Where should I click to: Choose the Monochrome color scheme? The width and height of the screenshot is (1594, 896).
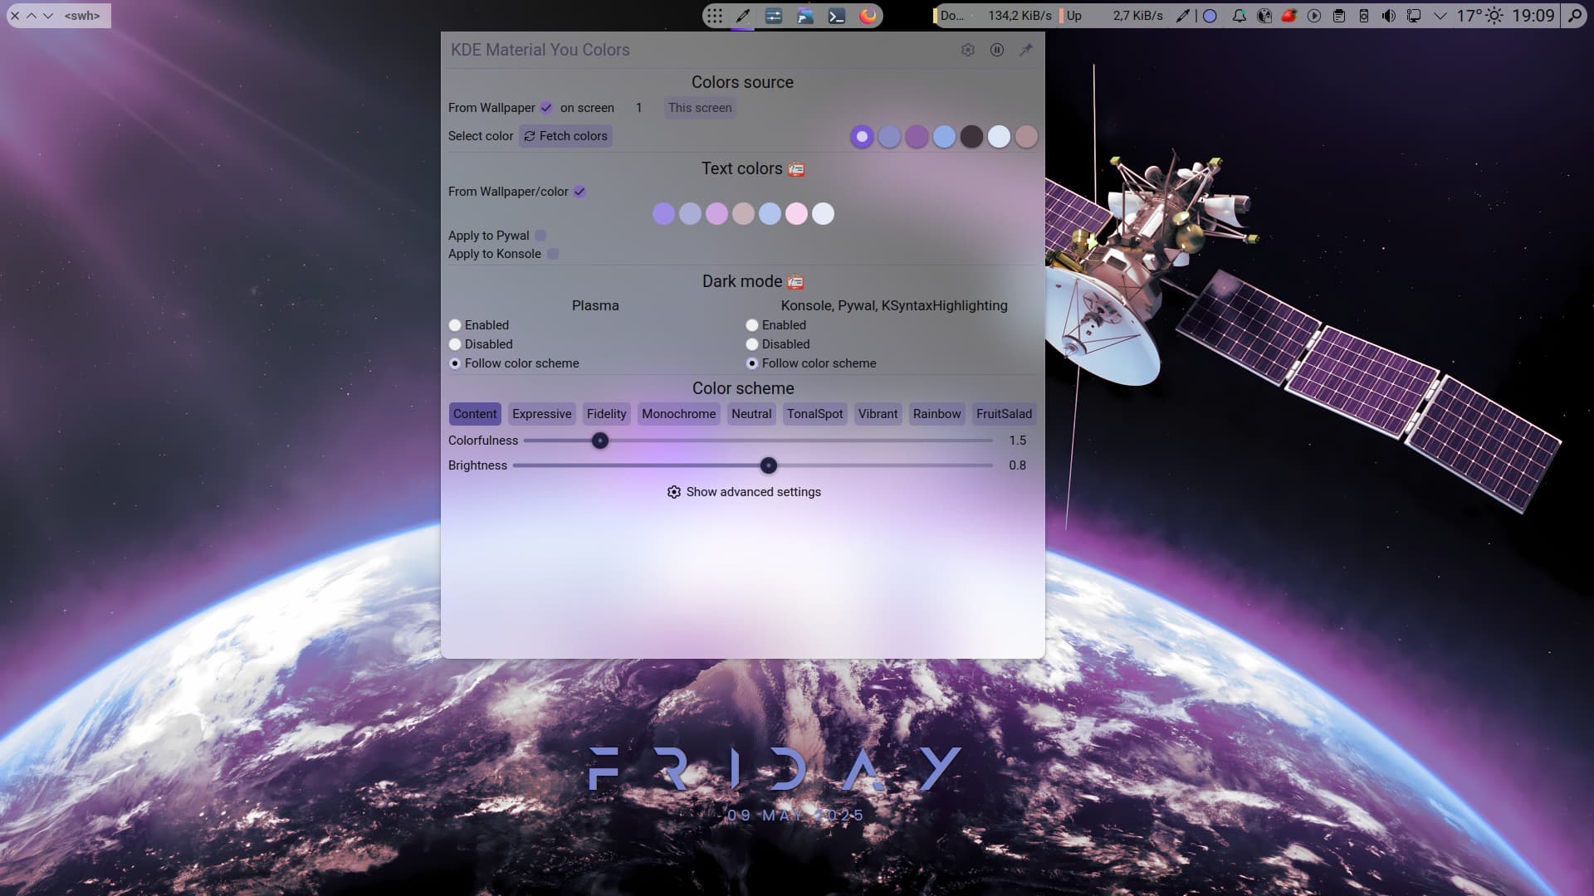[x=678, y=414]
